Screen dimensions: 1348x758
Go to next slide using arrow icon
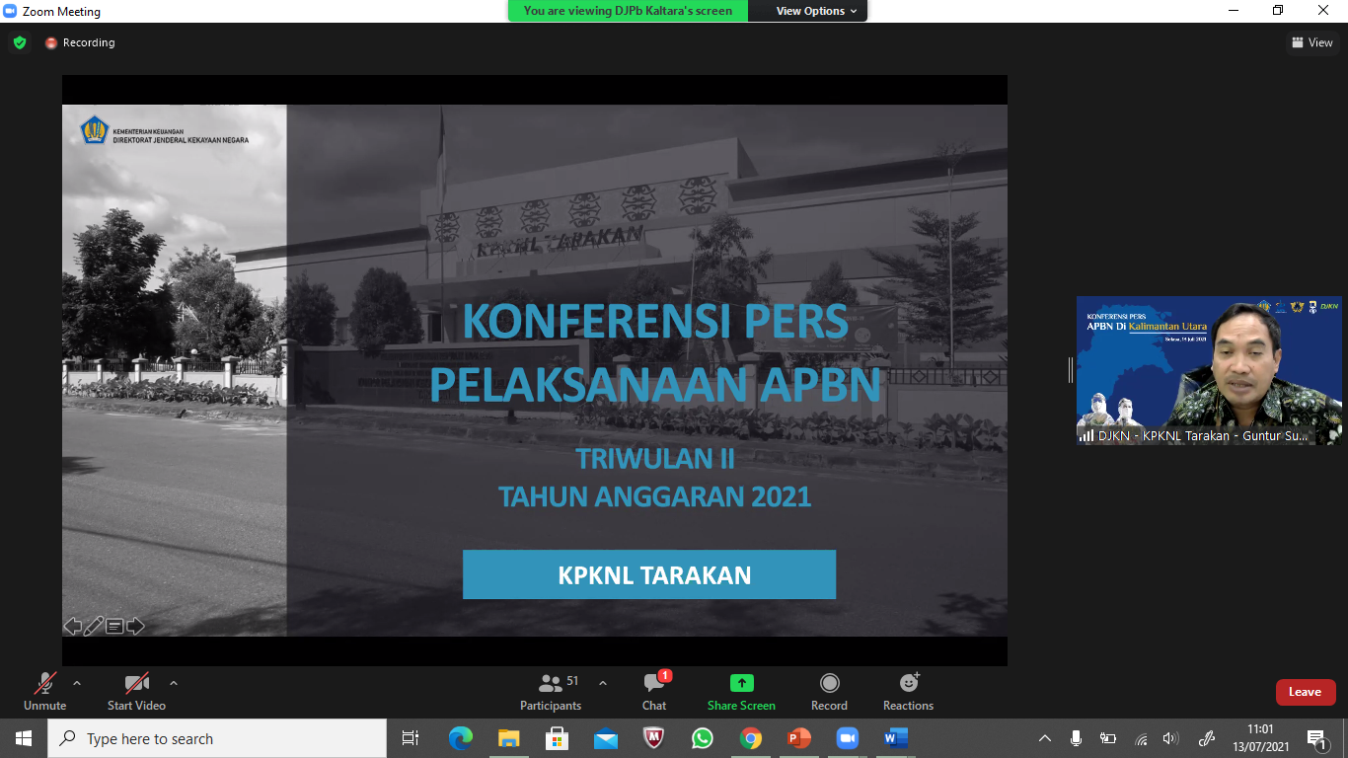point(135,626)
